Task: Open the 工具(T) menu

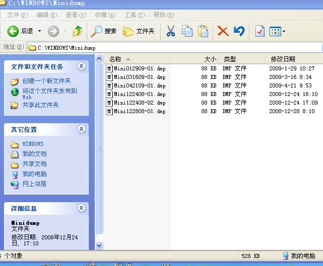Action: point(135,15)
